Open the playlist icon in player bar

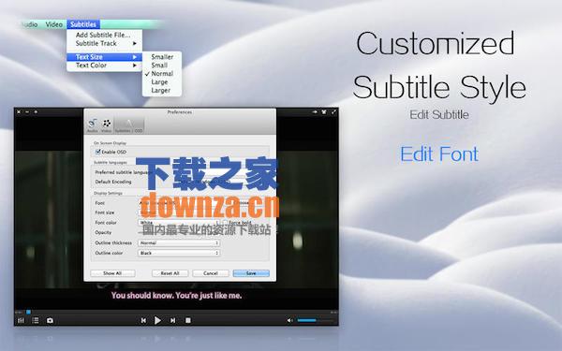[36, 320]
